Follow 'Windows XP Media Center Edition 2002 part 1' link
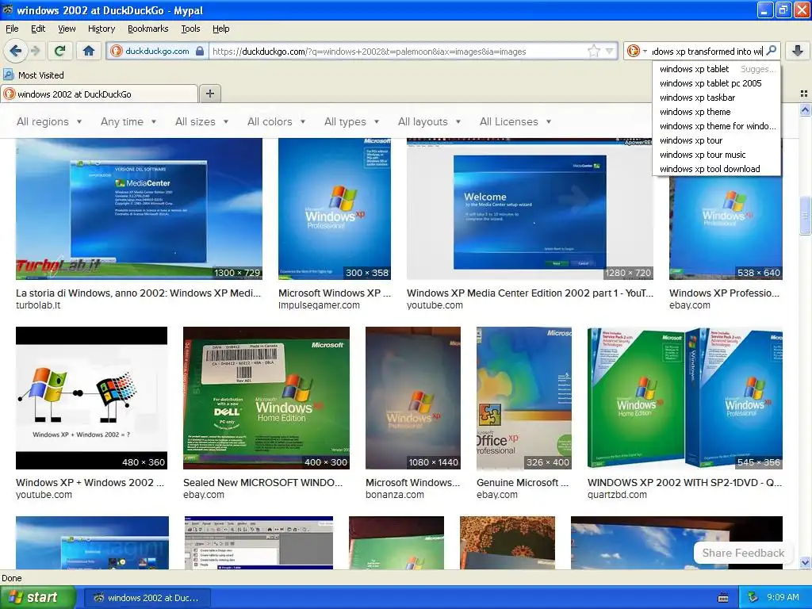Screen dimensions: 812x609 click(x=530, y=293)
